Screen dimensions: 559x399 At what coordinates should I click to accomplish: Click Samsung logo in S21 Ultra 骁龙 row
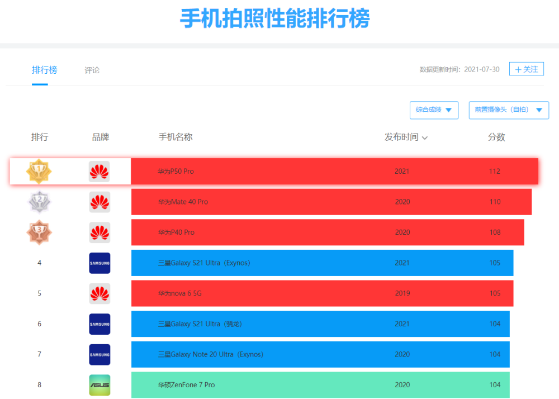tap(100, 324)
